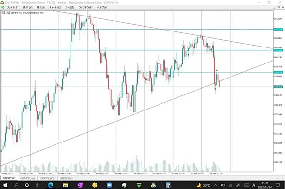Open the notification center icon
The width and height of the screenshot is (285, 189).
pyautogui.click(x=278, y=185)
